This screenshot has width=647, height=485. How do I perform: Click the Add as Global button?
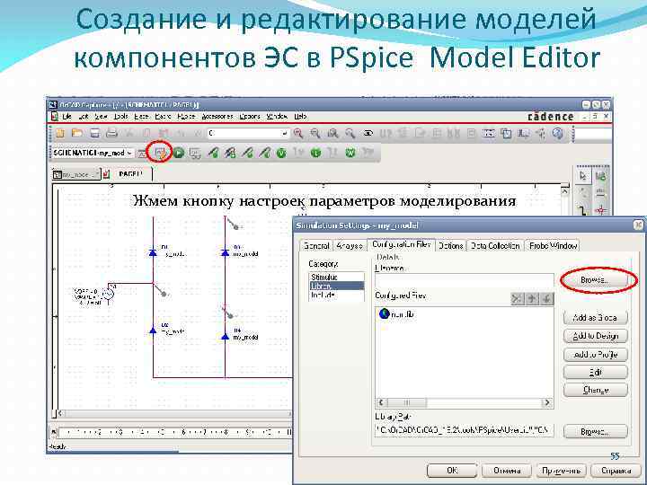(x=595, y=318)
